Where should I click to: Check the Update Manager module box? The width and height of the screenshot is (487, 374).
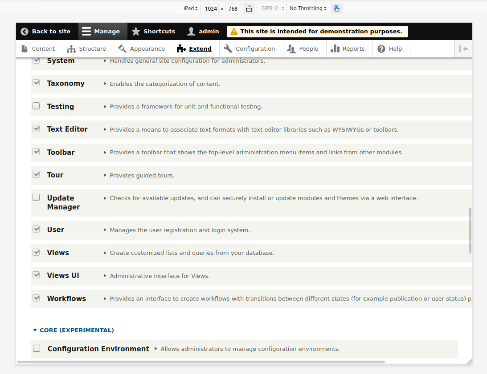[x=36, y=197]
